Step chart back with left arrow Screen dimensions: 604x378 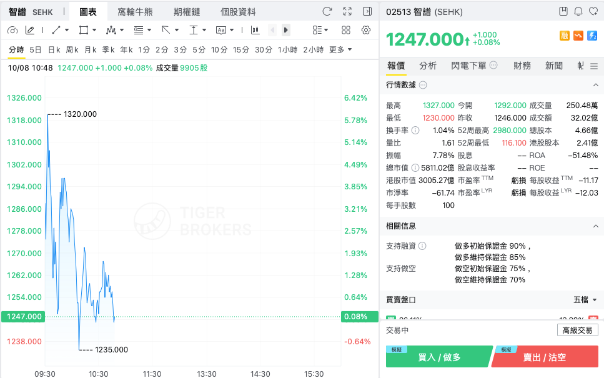[x=272, y=30]
